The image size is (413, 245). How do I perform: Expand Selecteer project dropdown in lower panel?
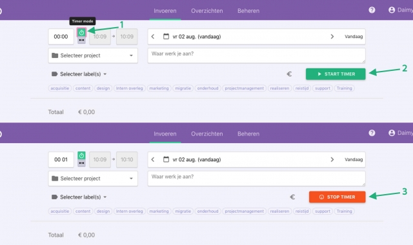(x=93, y=179)
